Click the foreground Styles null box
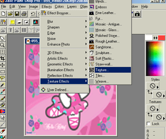This screenshot has height=139, width=166. point(152,86)
